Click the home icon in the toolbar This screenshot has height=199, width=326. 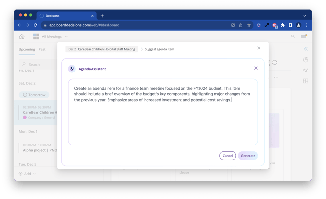click(x=22, y=36)
